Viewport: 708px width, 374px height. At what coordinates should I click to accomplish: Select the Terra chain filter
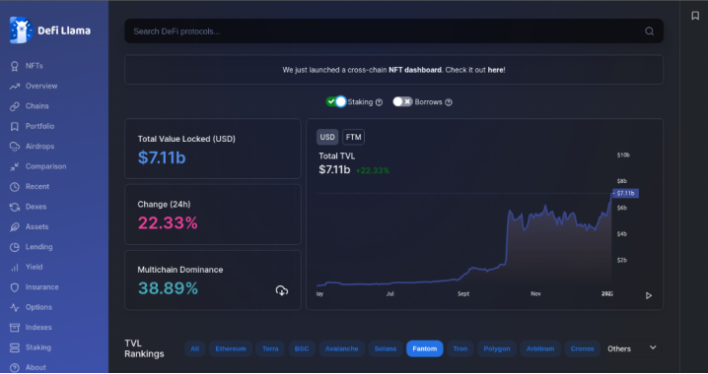(270, 348)
